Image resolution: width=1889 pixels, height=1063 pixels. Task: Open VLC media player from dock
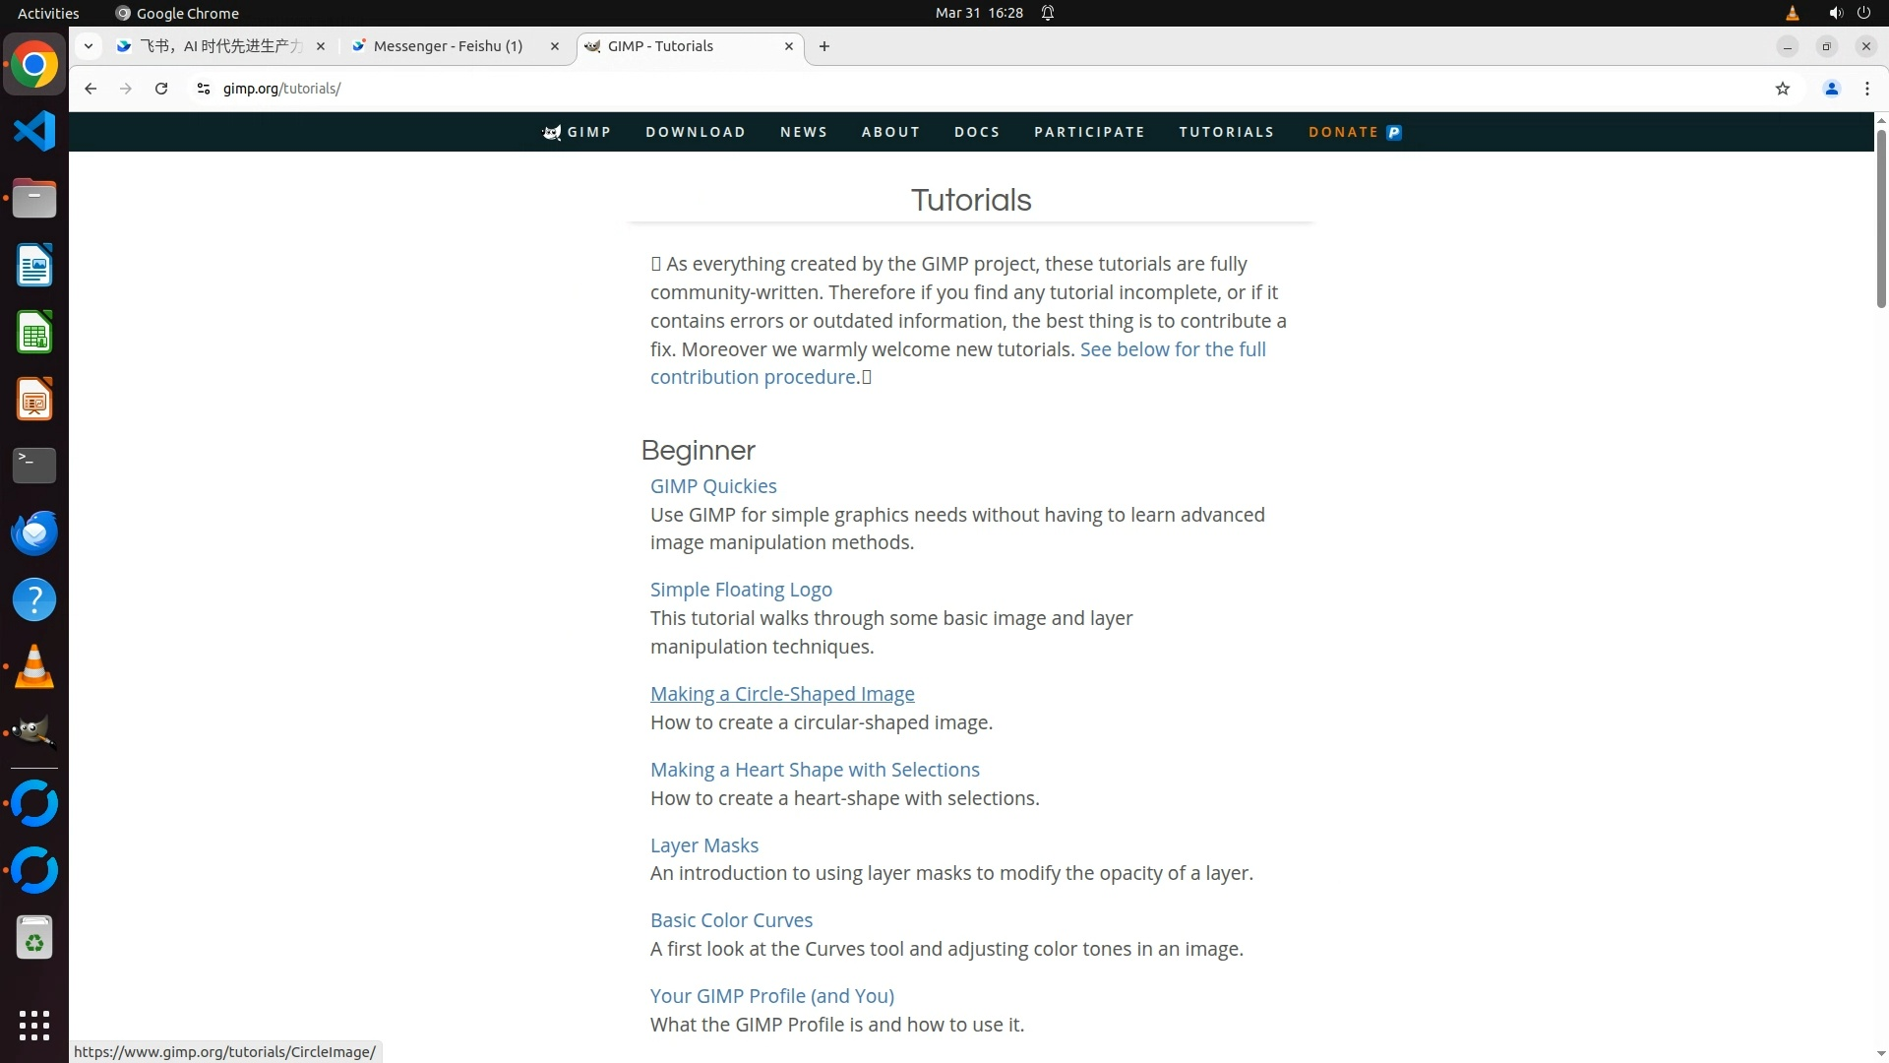pos(33,666)
